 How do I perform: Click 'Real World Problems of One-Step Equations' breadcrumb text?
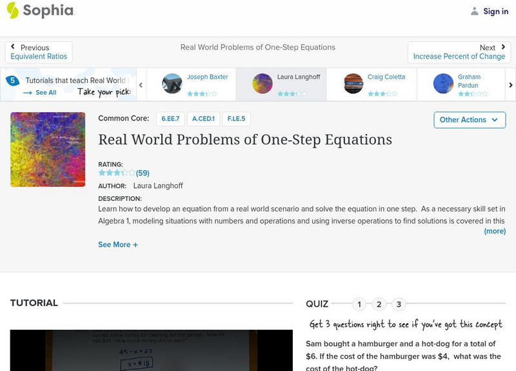[257, 47]
